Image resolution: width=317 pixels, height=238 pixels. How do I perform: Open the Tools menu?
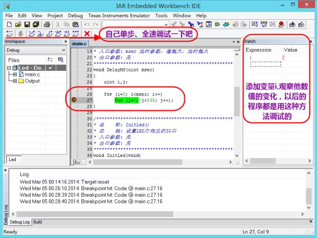pyautogui.click(x=162, y=16)
